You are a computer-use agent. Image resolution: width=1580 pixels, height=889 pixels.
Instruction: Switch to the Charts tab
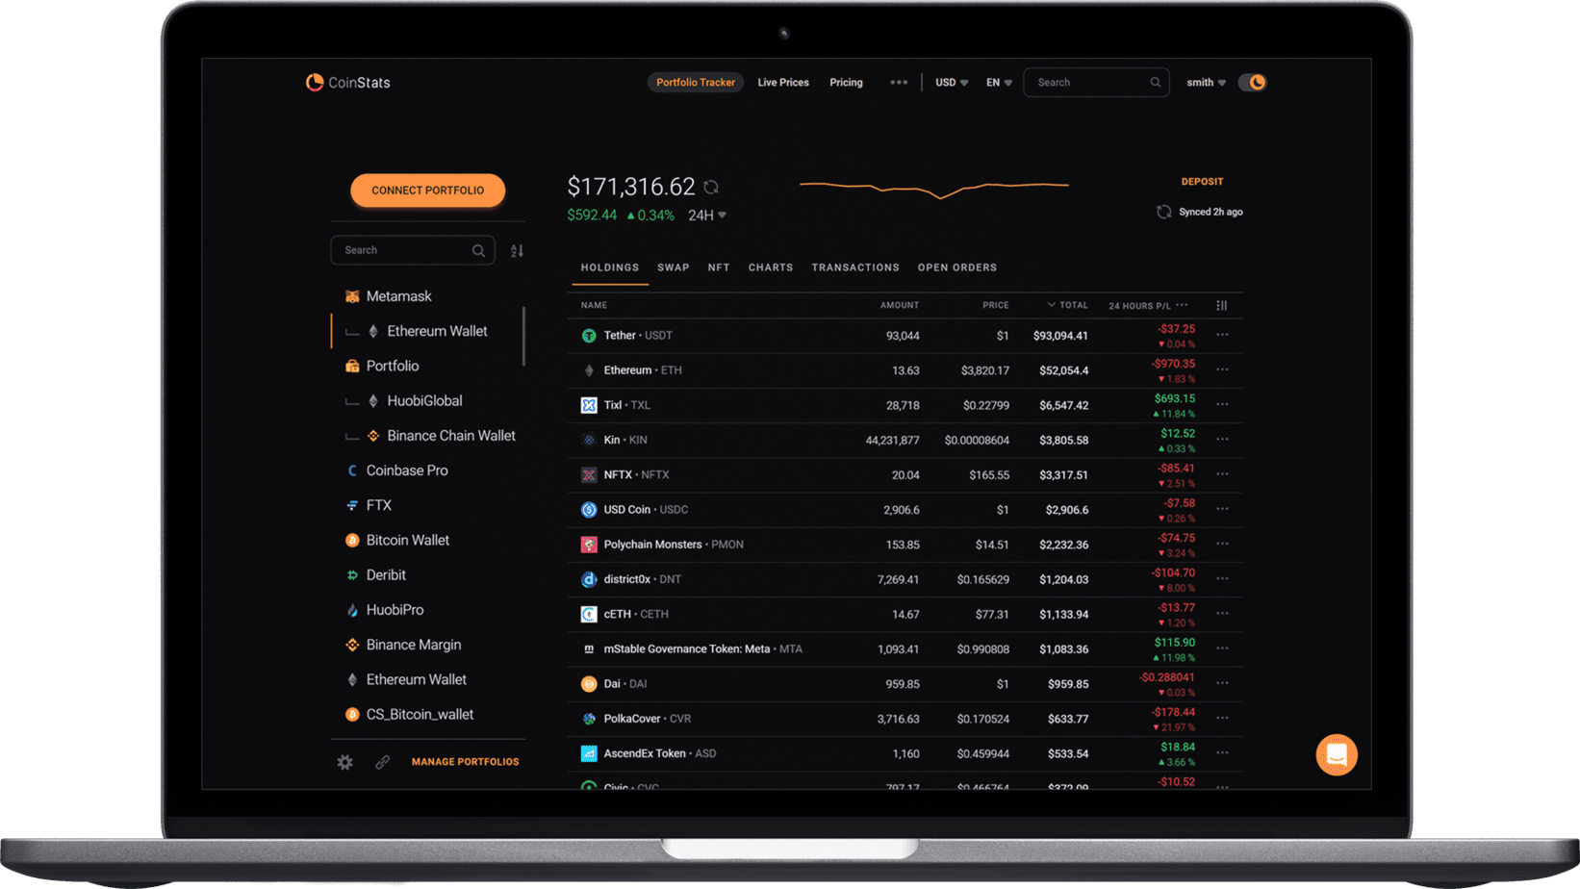(771, 267)
